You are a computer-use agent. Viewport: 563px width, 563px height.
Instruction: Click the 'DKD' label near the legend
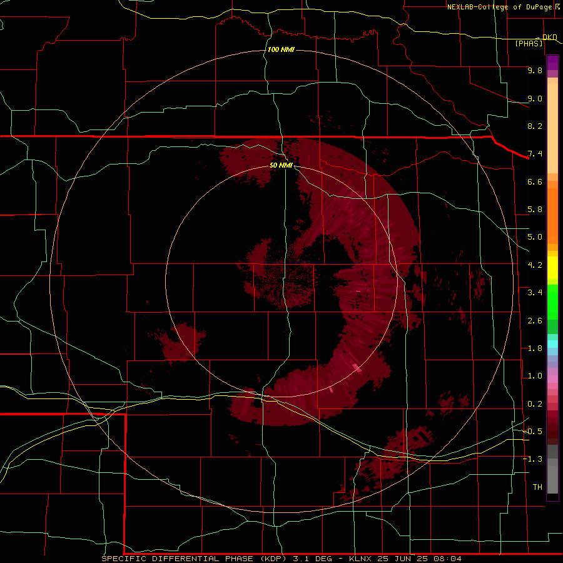549,37
